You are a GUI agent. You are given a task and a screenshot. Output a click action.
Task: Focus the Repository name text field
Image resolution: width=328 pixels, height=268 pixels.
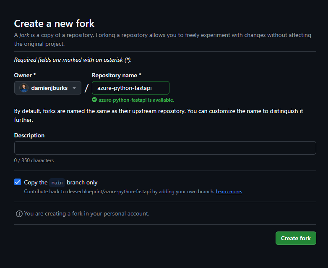pos(130,88)
